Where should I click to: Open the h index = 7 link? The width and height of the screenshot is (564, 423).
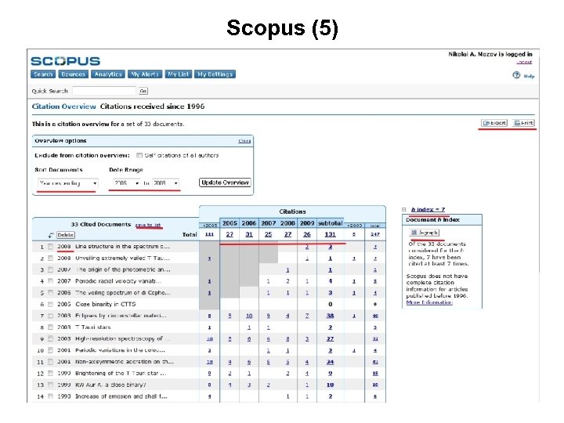tap(428, 209)
